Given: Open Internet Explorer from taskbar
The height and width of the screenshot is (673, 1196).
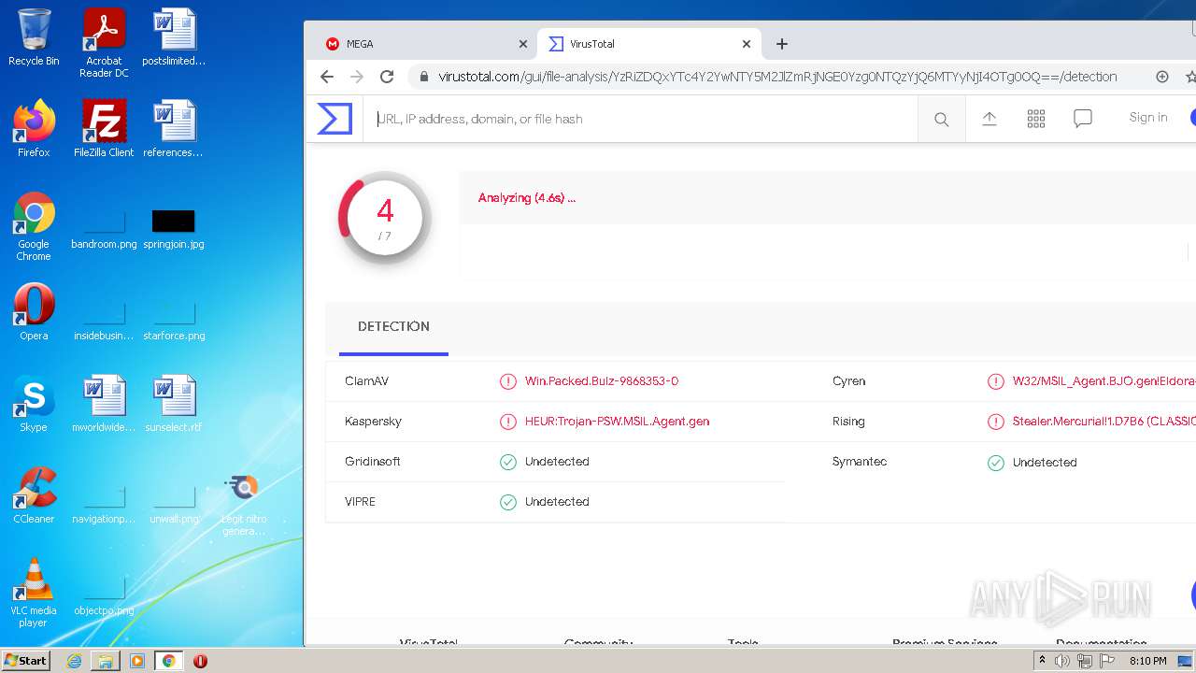Looking at the screenshot, I should (x=74, y=661).
